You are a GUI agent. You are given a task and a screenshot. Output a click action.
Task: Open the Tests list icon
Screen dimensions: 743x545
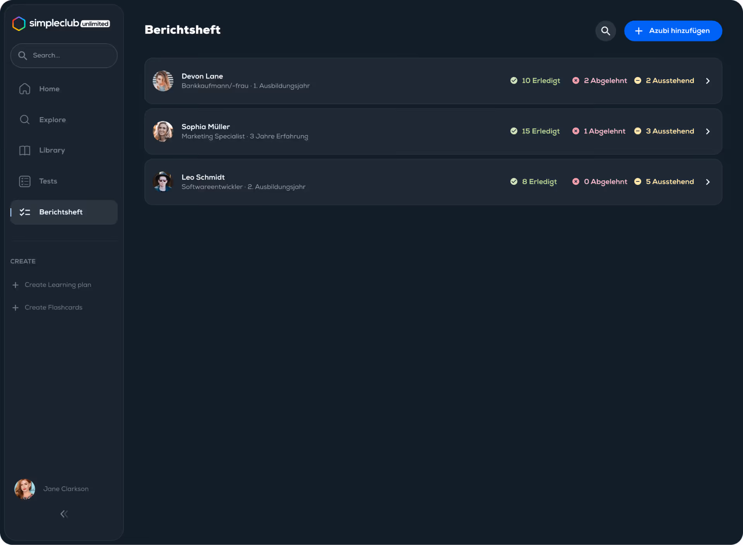pos(24,181)
